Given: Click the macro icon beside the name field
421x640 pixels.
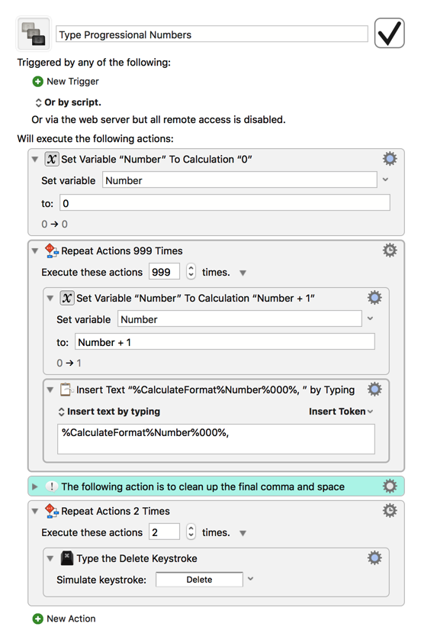Looking at the screenshot, I should tap(34, 34).
